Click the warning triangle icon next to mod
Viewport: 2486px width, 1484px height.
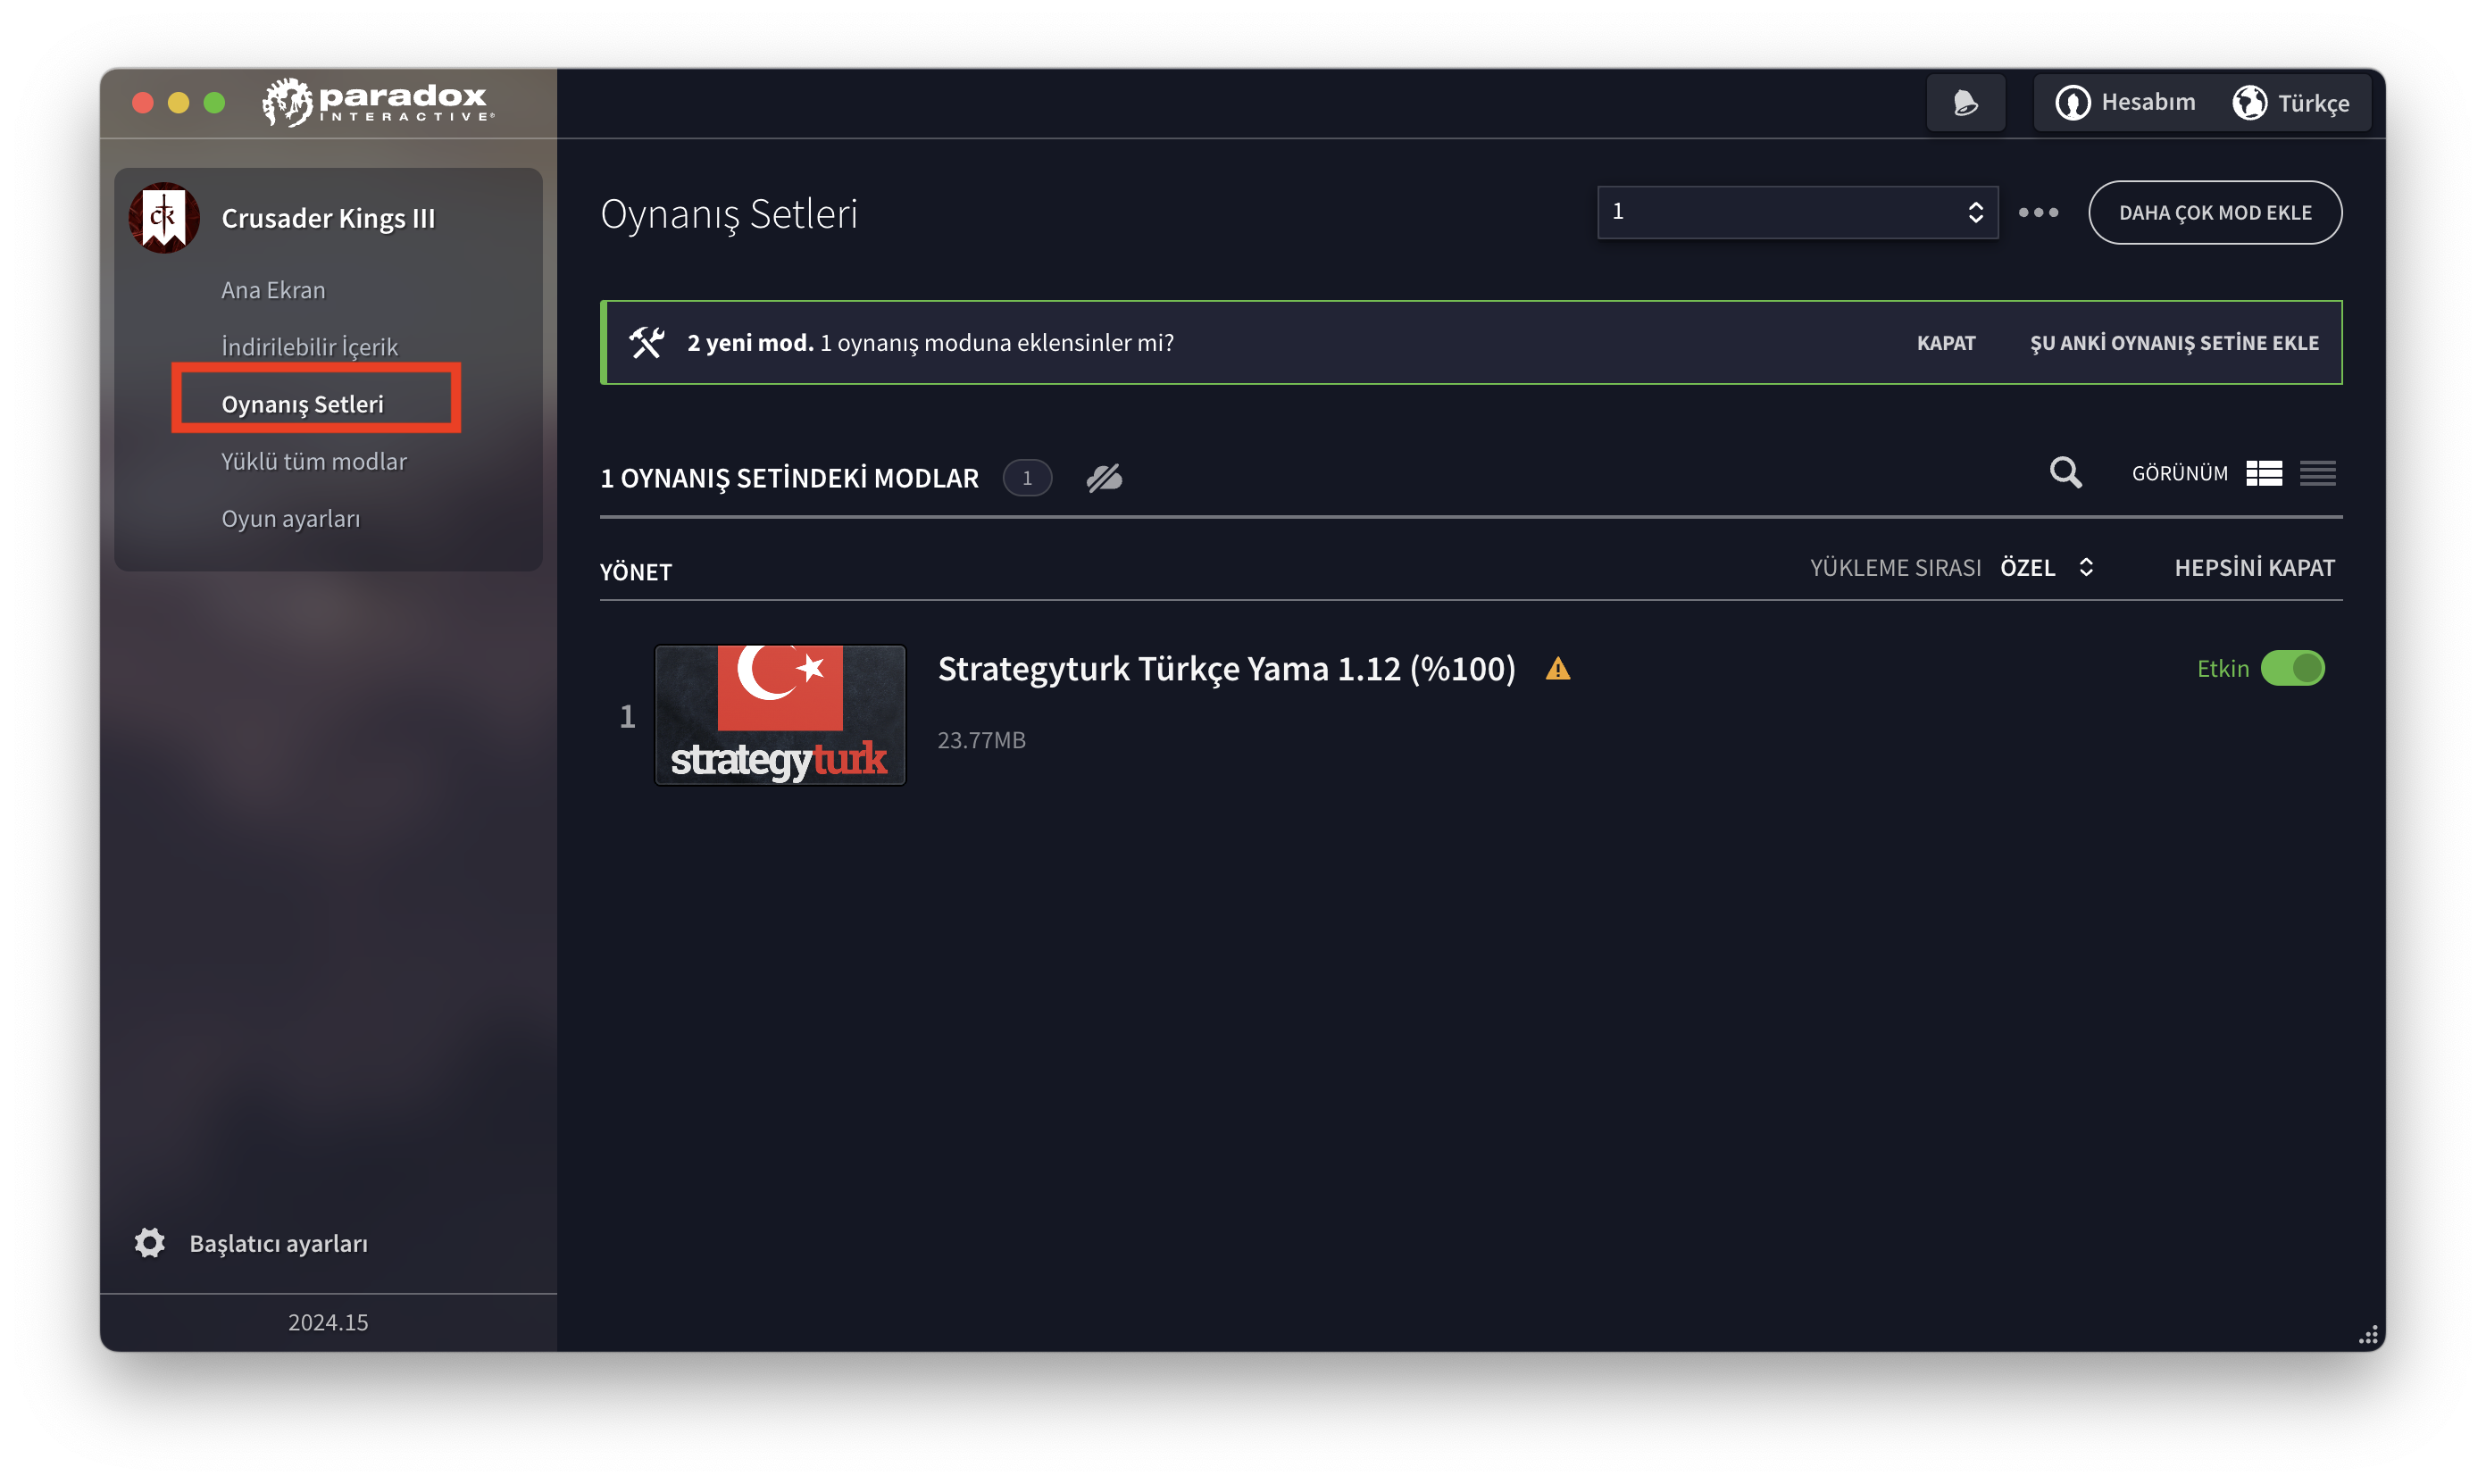(x=1557, y=669)
